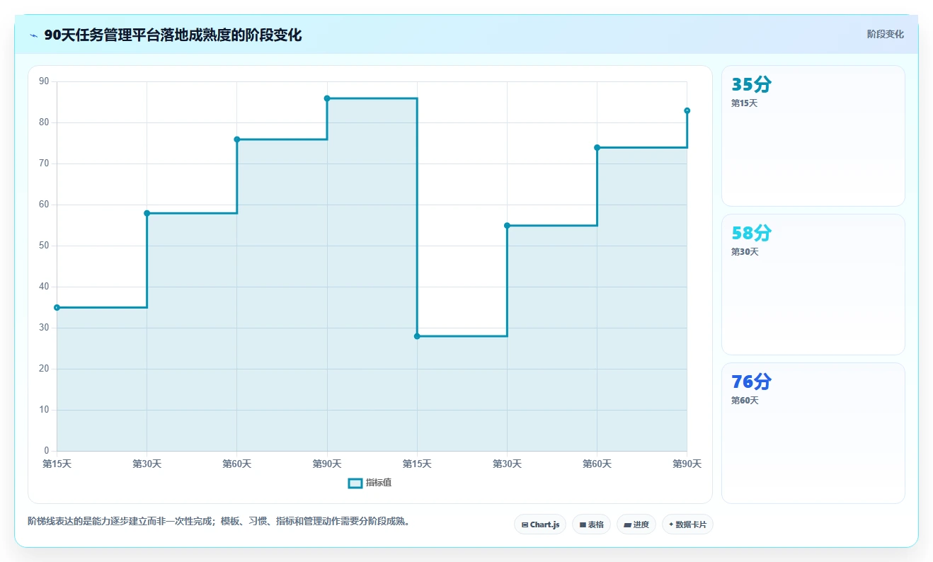Click the 58分 card value
933x562 pixels.
751,234
